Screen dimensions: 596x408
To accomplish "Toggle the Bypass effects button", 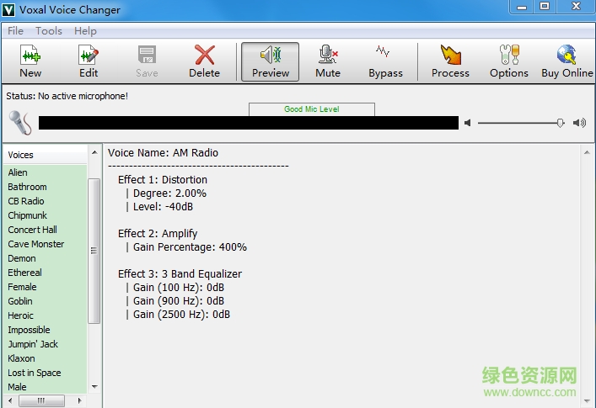I will [385, 61].
